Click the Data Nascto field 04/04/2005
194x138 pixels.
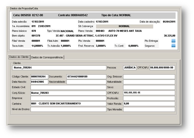(39, 82)
